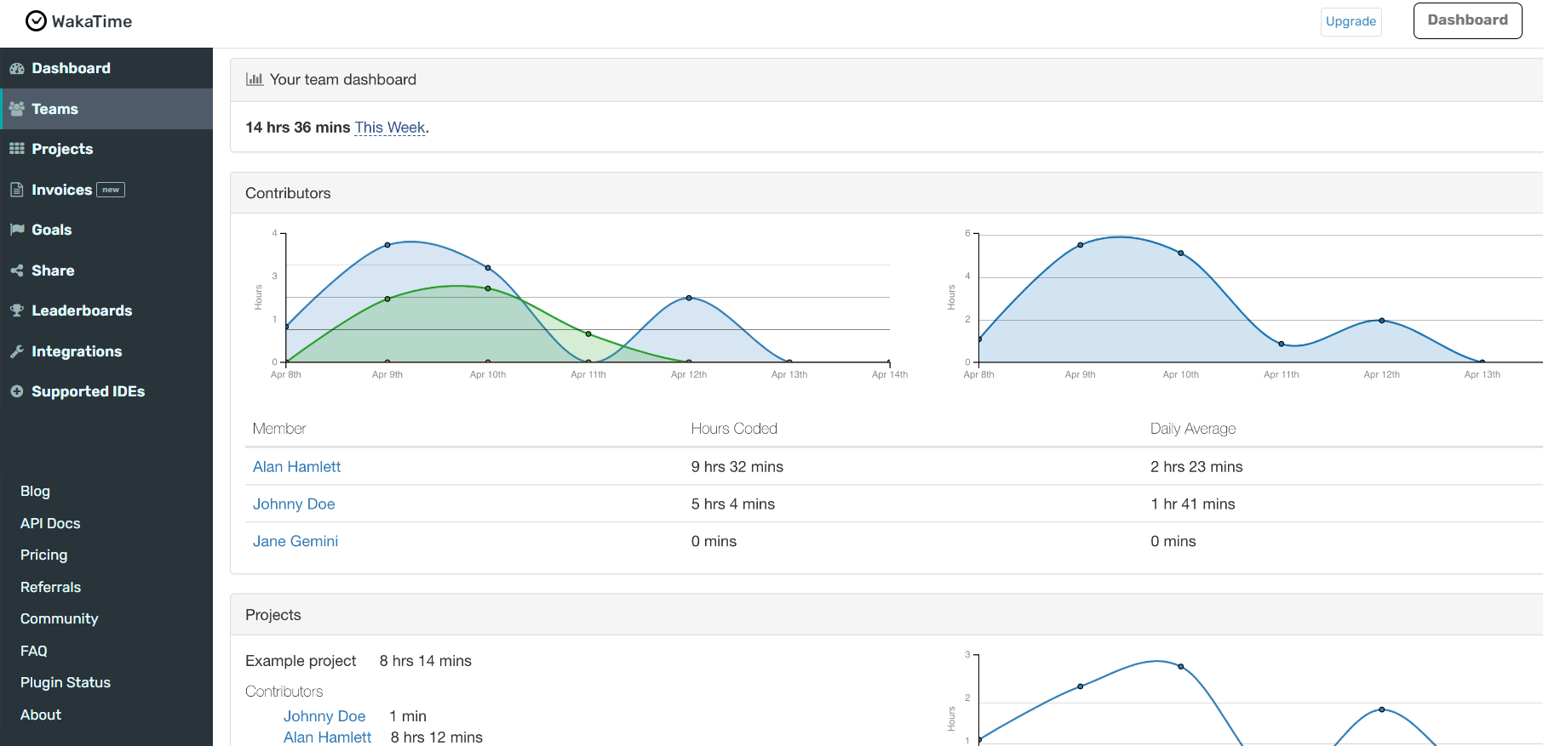Click the Supported IDEs plus icon
Image resolution: width=1543 pixels, height=746 pixels.
(x=17, y=391)
